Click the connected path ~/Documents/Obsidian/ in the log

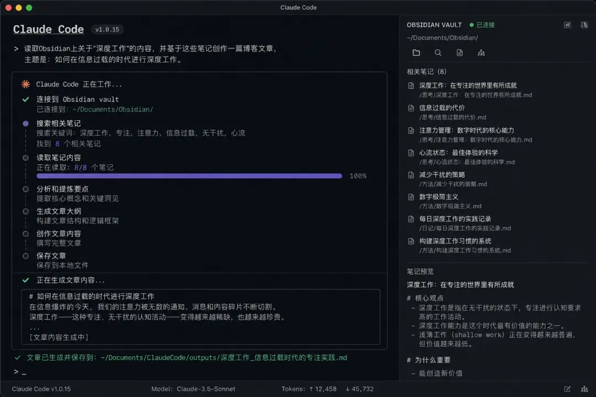(113, 109)
